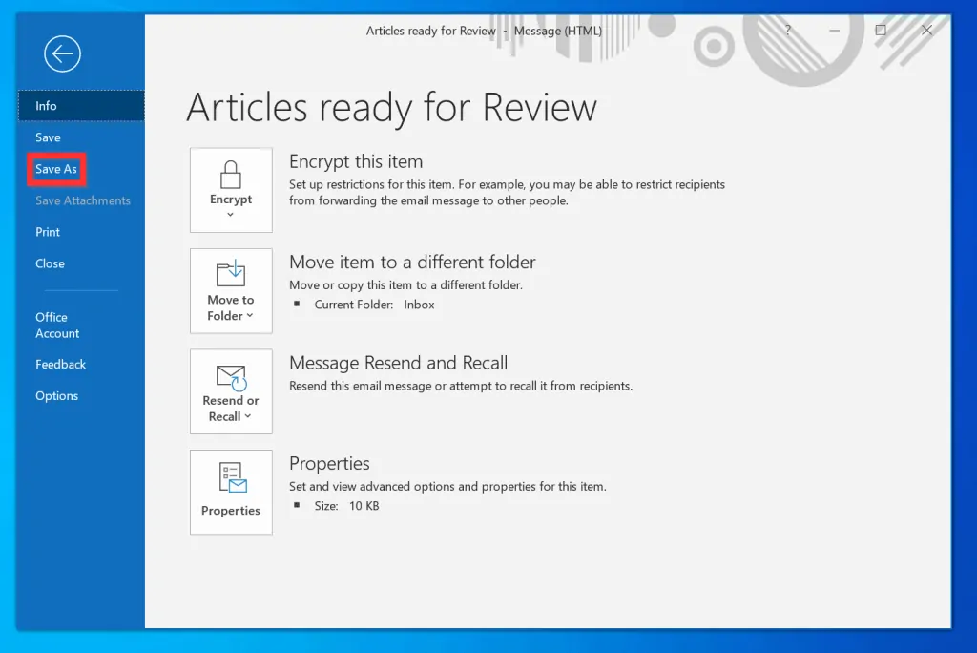Click the Save command

[x=48, y=137]
